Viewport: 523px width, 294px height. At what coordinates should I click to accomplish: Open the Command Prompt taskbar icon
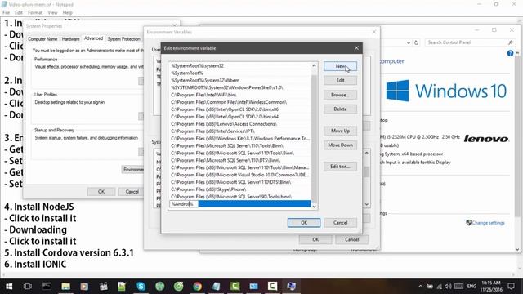coord(47,286)
